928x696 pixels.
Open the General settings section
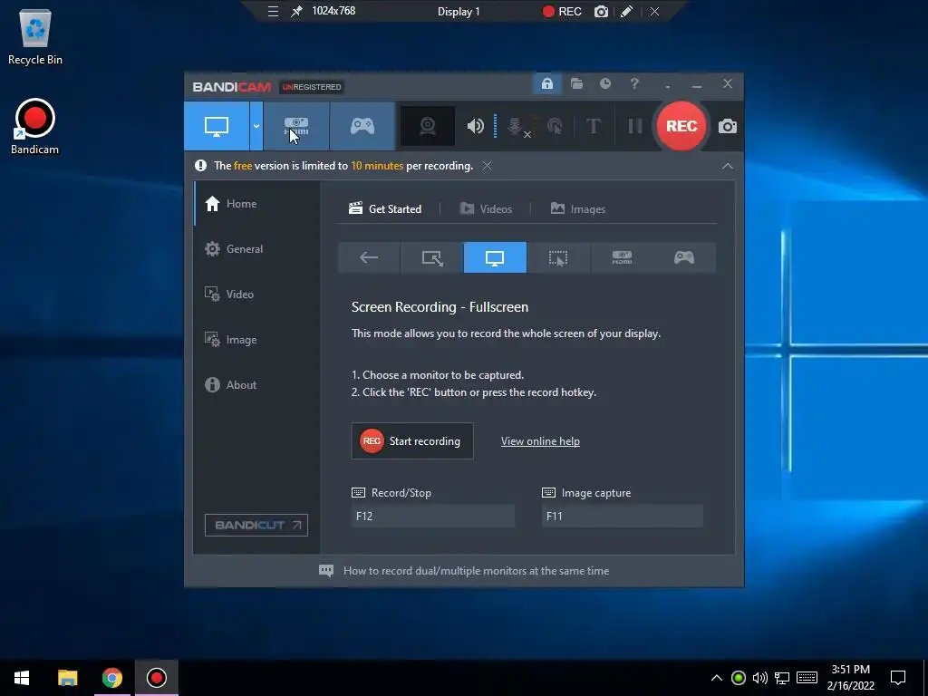(x=256, y=249)
